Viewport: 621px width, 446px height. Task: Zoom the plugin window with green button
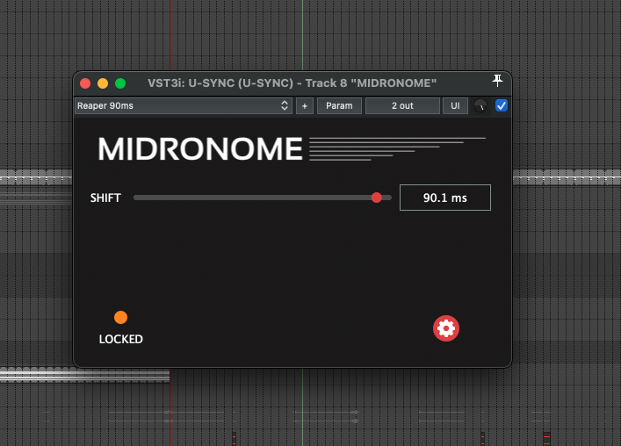(120, 83)
